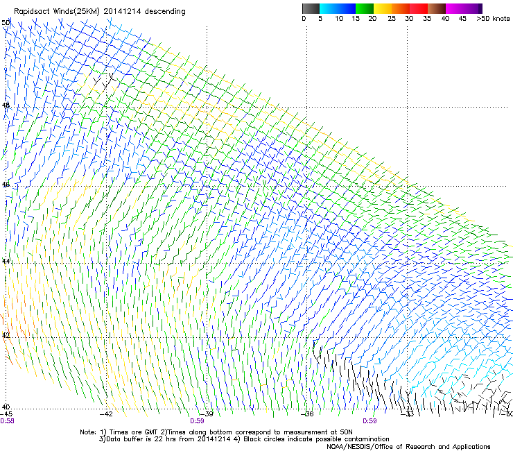The height and width of the screenshot is (451, 513).
Task: Select the '46' latitude axis label
Action: point(6,185)
